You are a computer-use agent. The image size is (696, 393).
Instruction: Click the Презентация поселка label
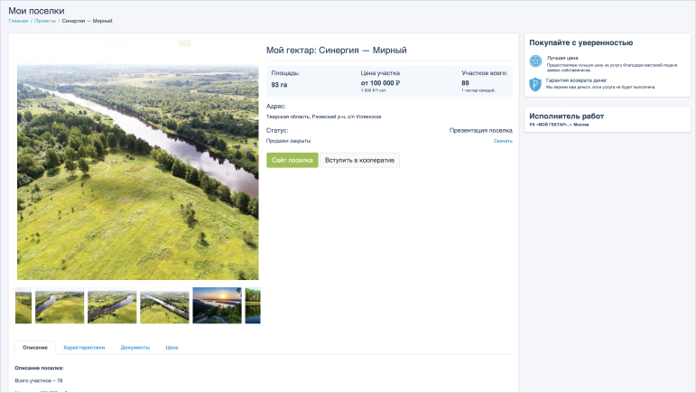481,131
